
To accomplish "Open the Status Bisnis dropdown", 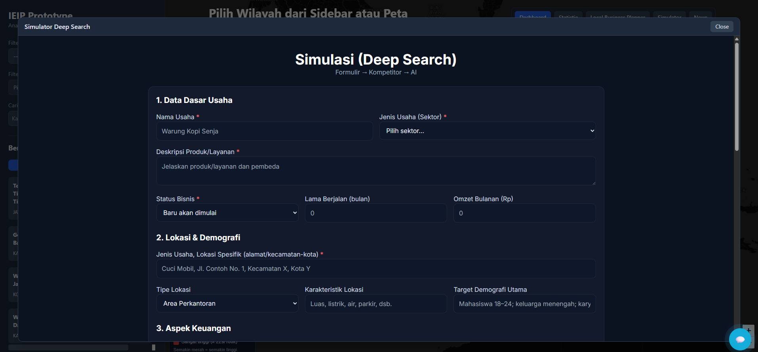I will tap(227, 213).
